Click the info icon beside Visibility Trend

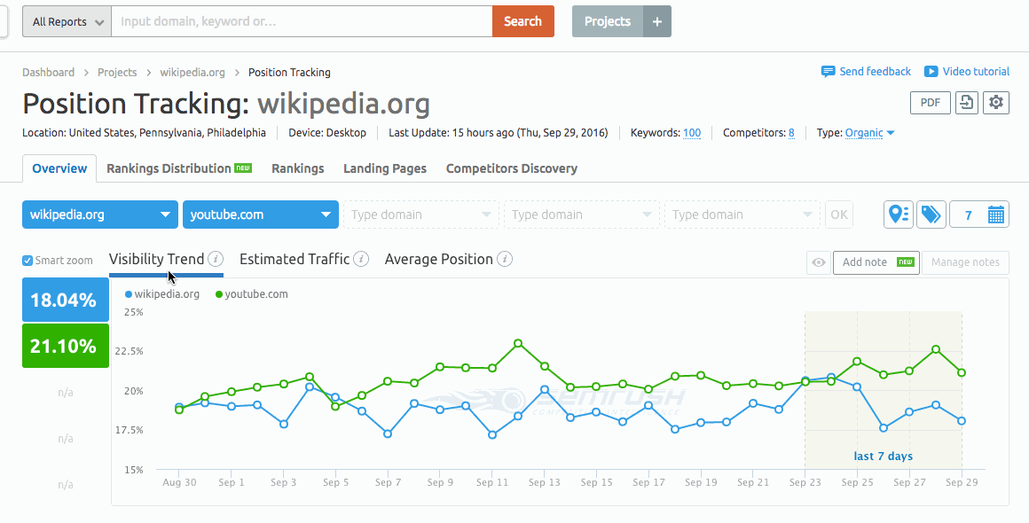point(216,259)
